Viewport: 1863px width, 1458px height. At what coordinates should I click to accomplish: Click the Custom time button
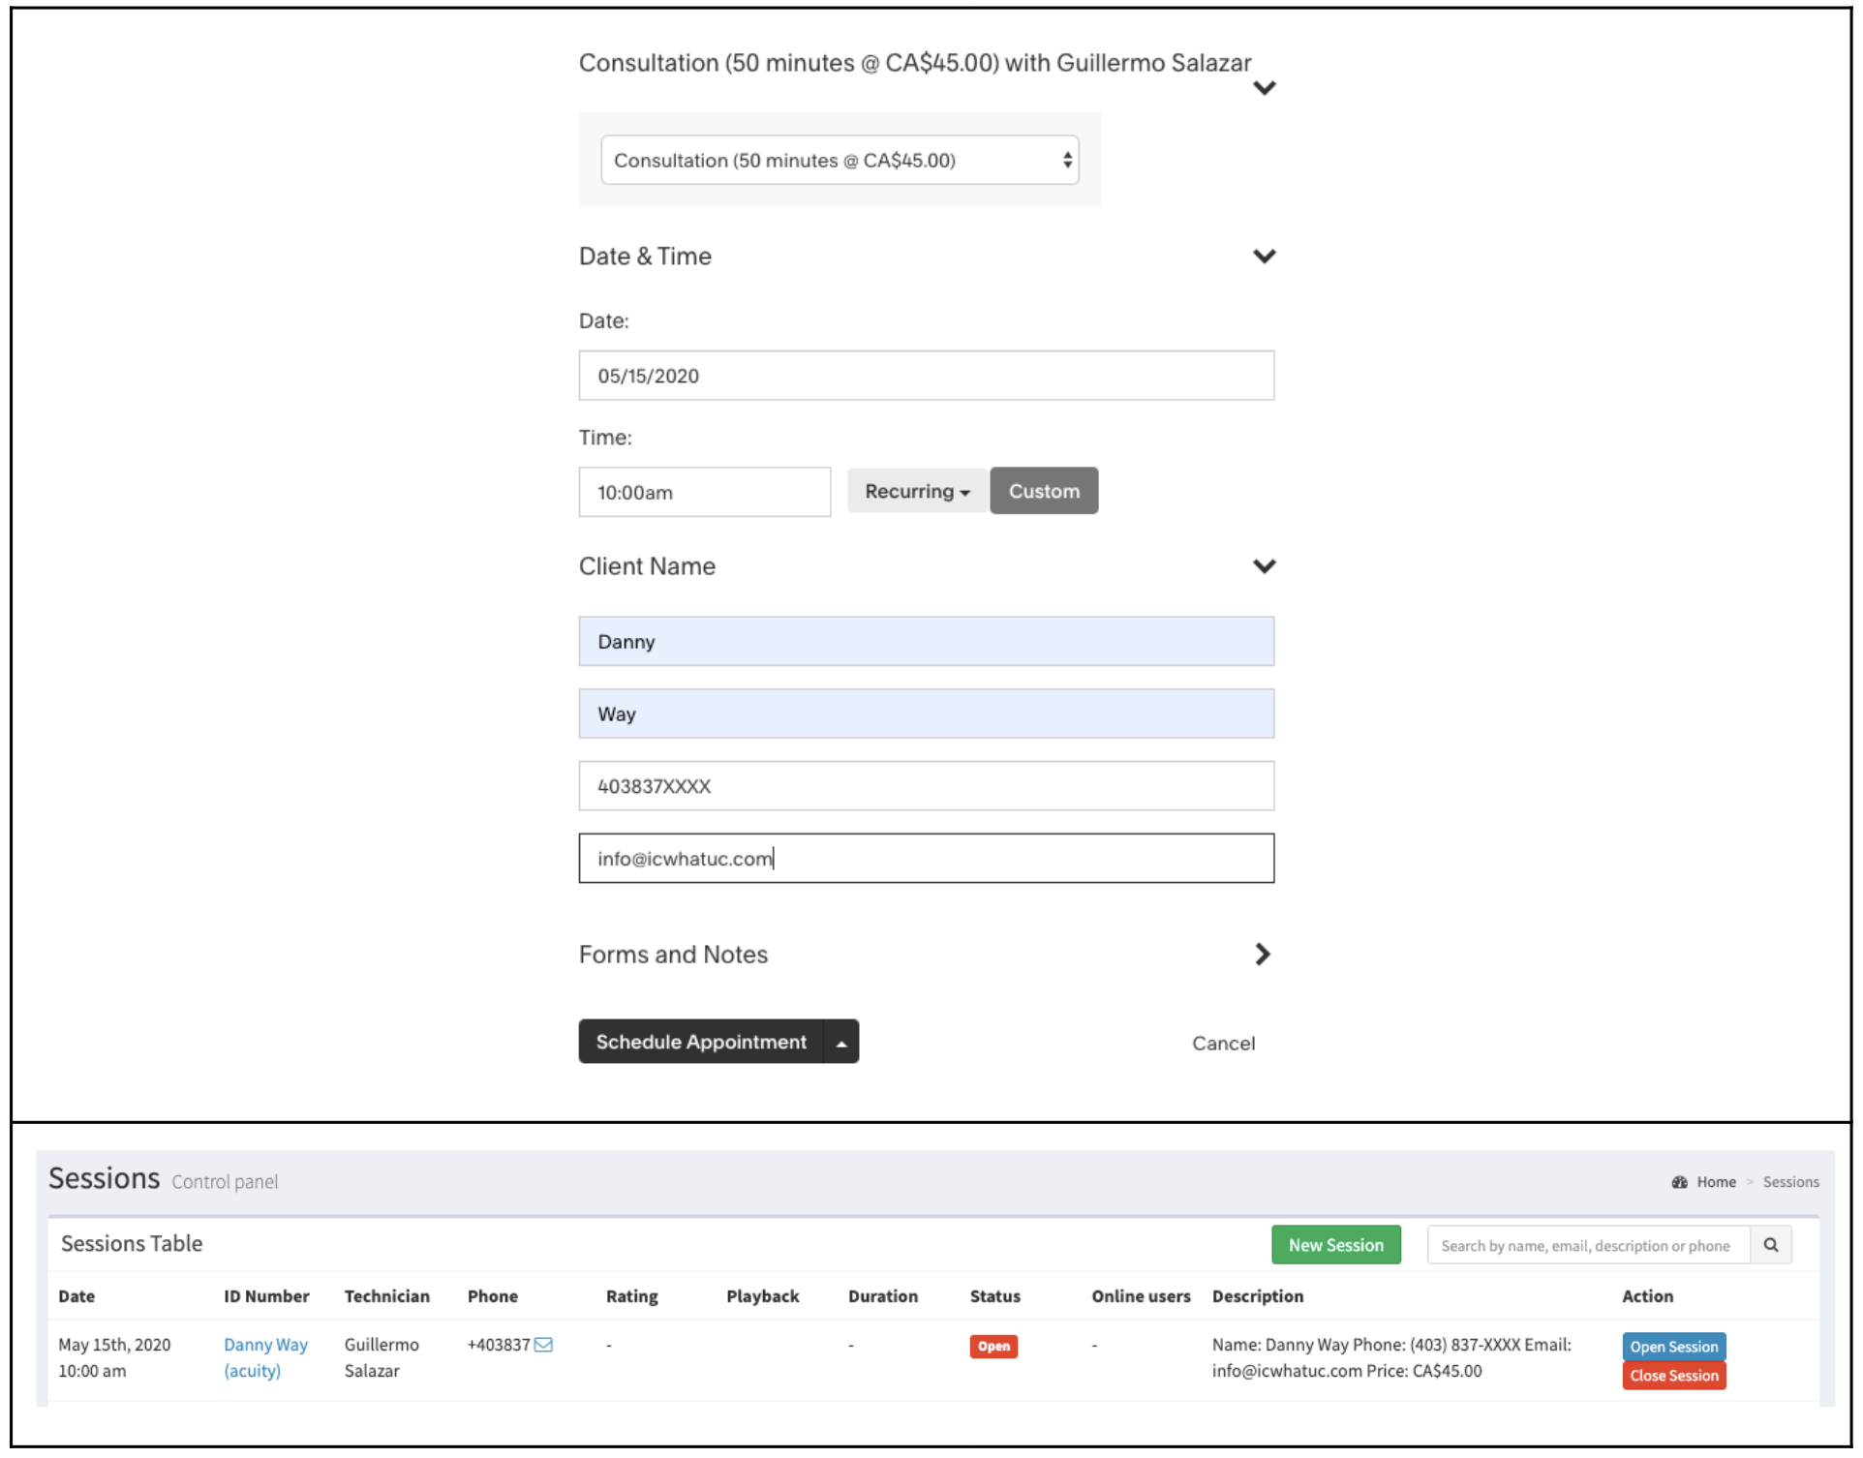tap(1044, 491)
